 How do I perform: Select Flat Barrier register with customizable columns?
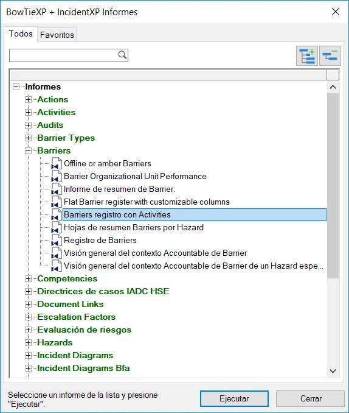(x=147, y=202)
